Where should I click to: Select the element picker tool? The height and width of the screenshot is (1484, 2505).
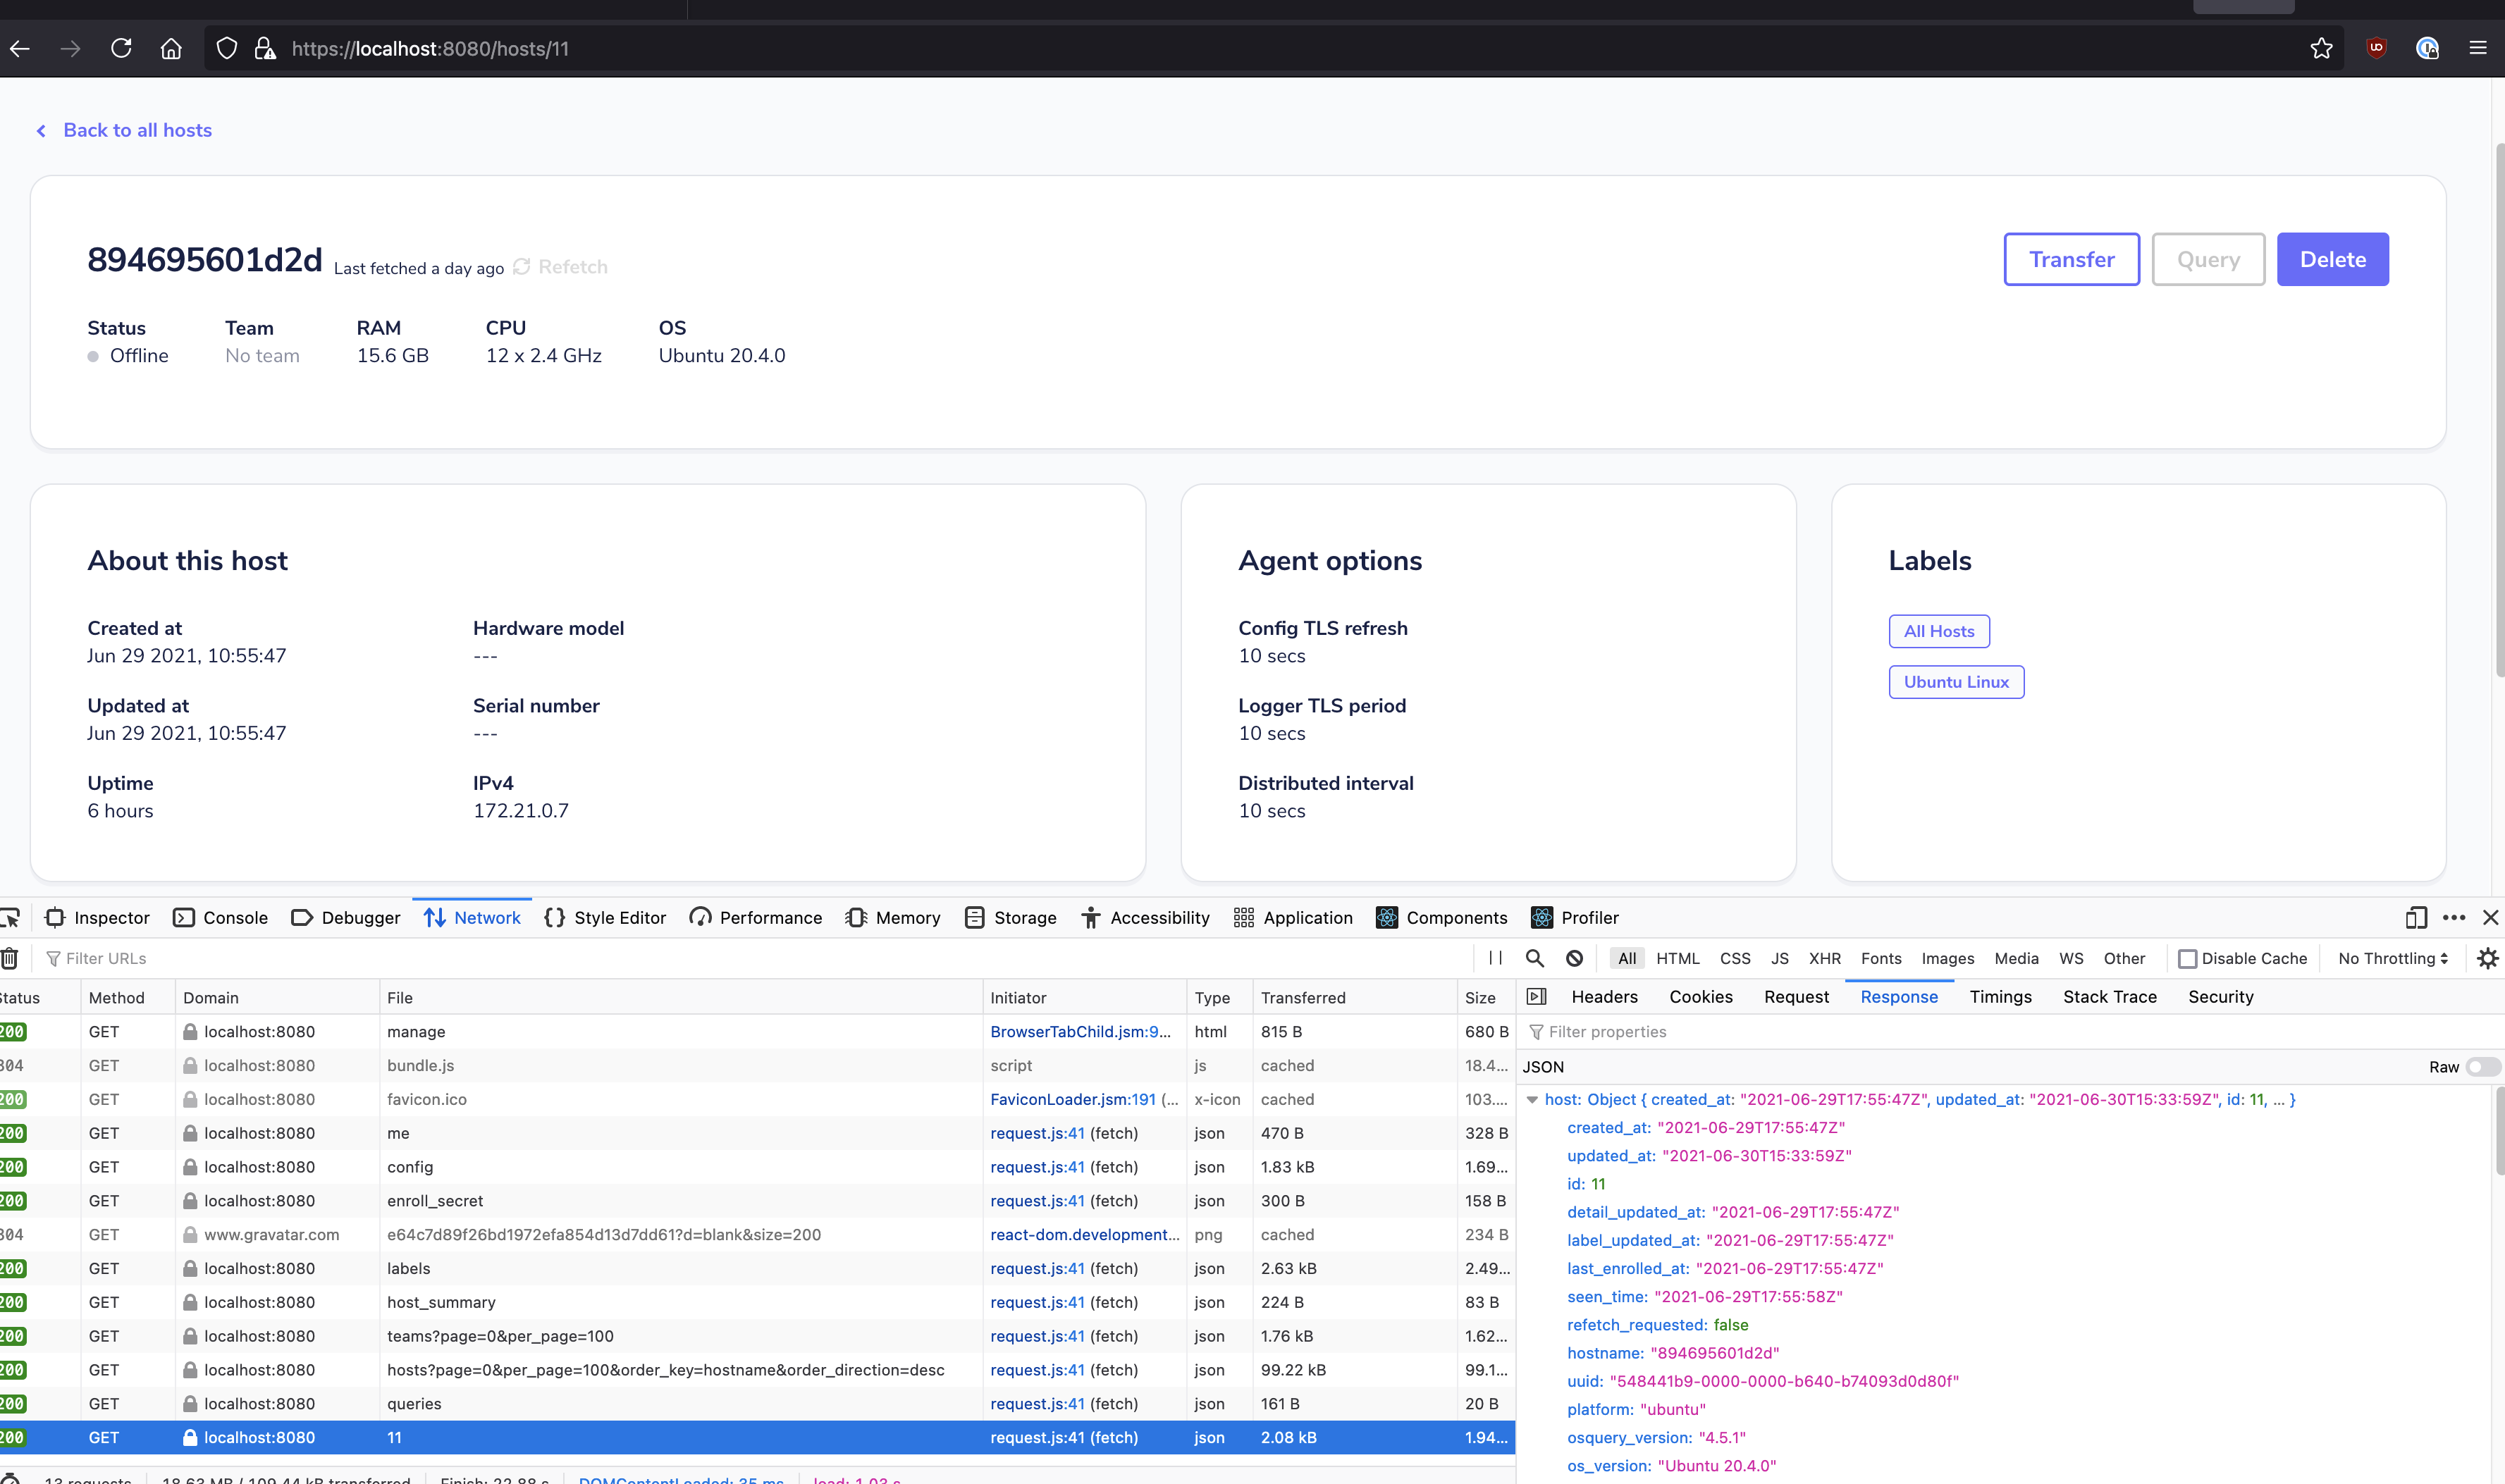(x=10, y=917)
